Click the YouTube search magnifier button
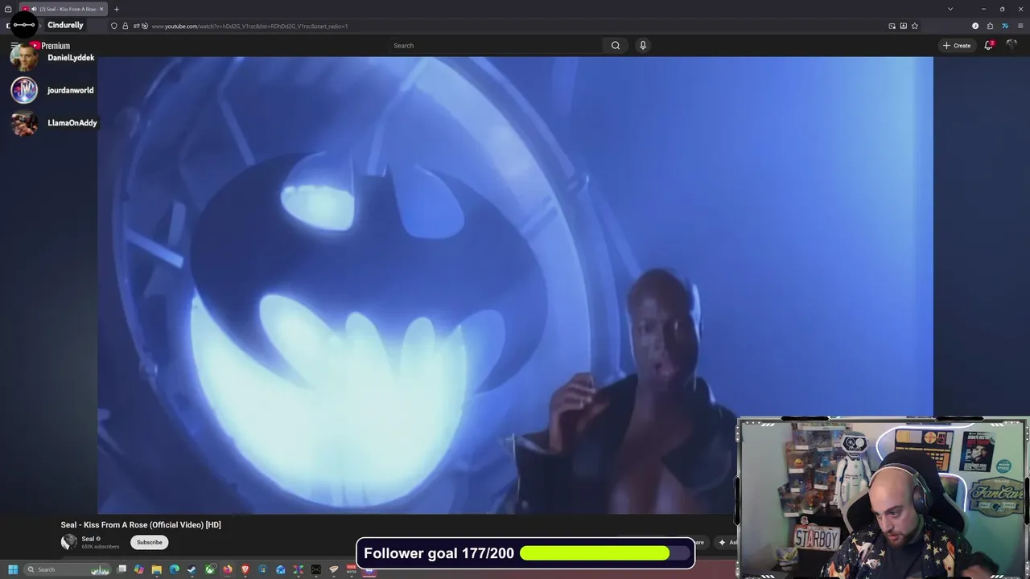Image resolution: width=1030 pixels, height=579 pixels. tap(616, 46)
